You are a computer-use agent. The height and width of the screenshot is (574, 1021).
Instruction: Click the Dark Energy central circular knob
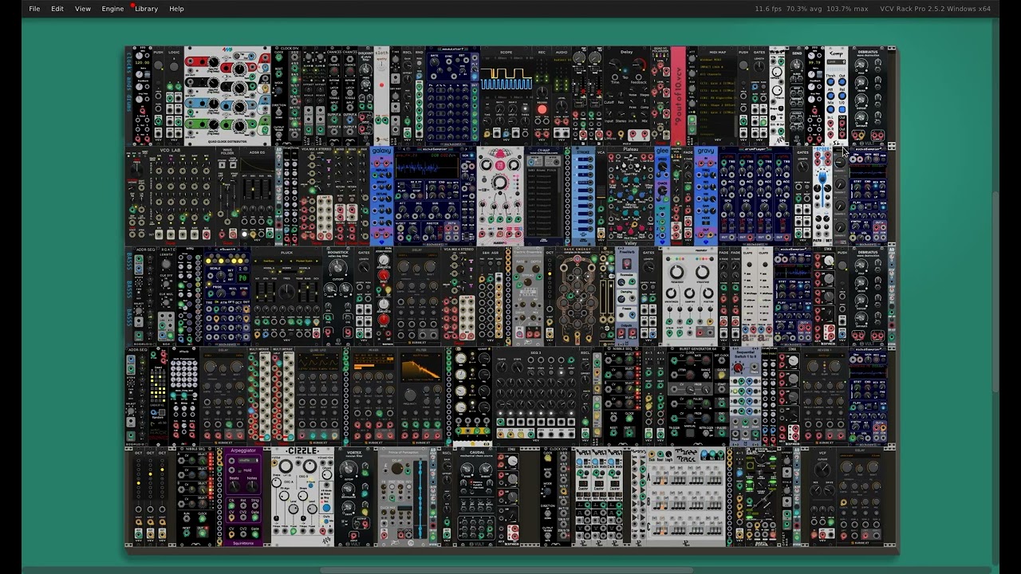coord(578,285)
